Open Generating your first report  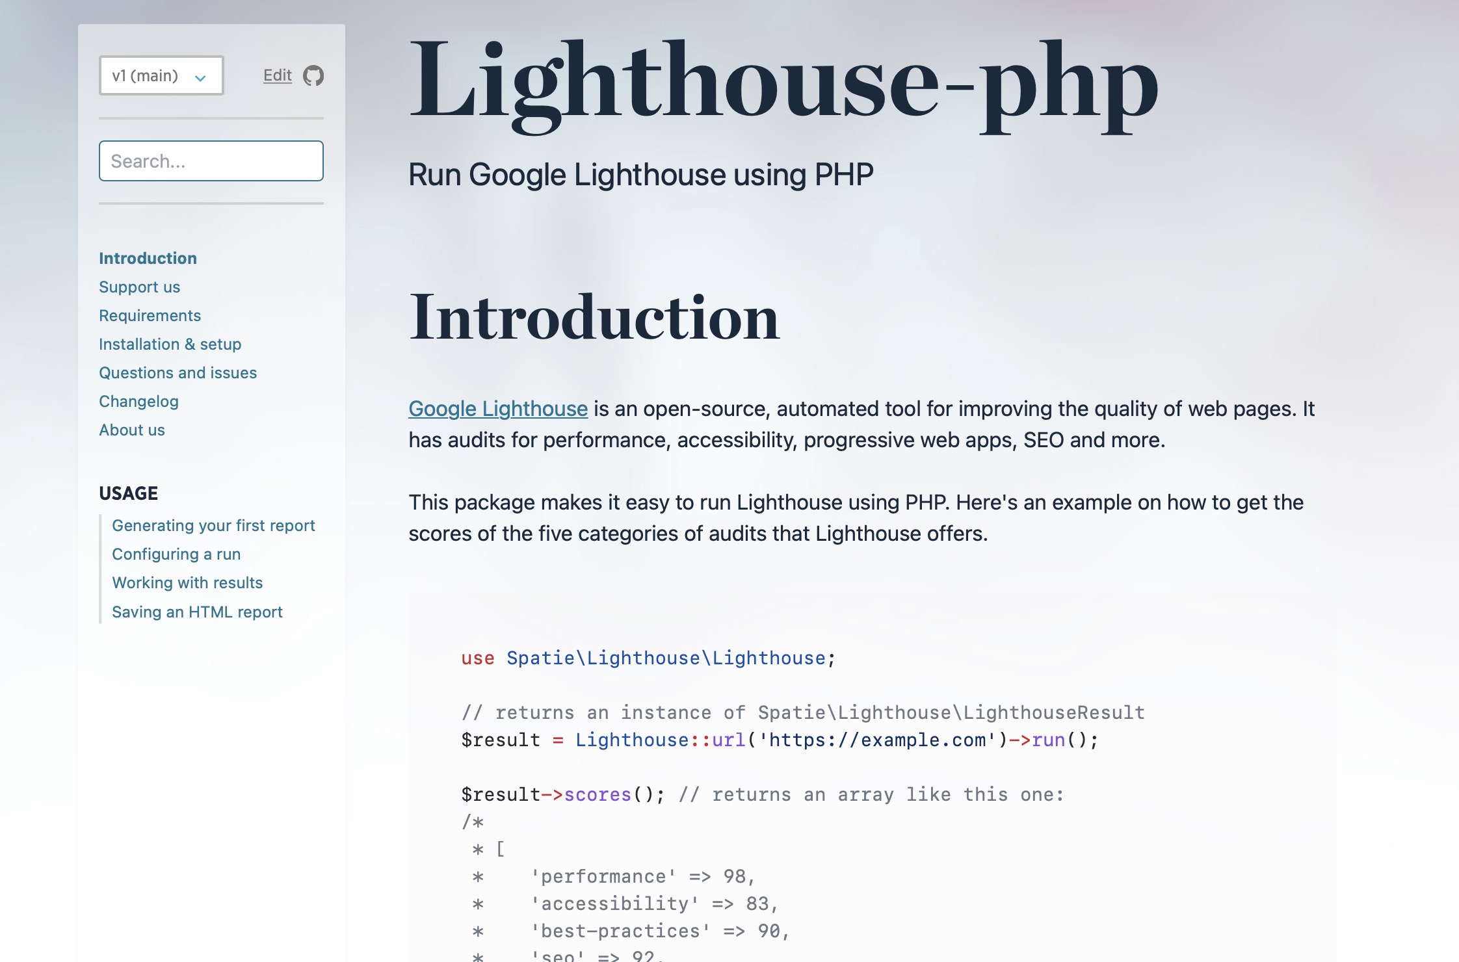point(213,525)
